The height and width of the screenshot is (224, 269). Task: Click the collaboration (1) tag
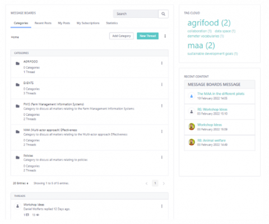click(200, 31)
